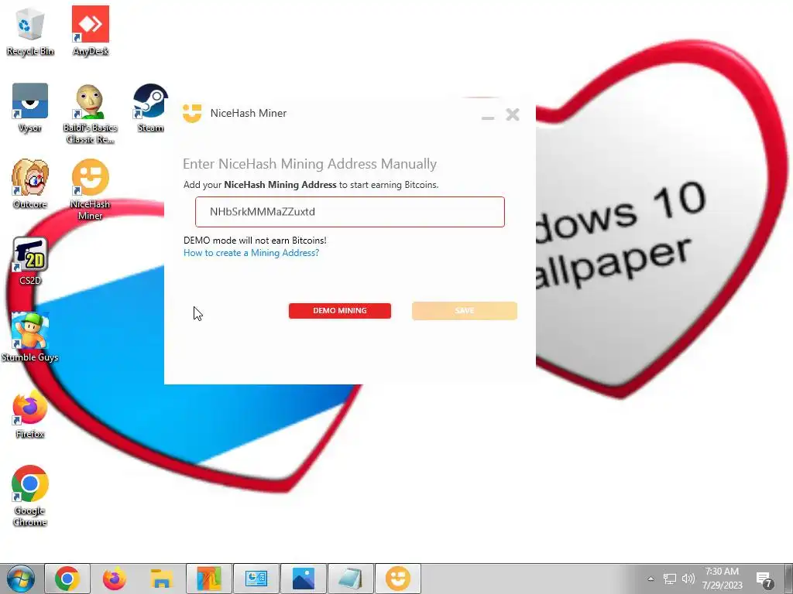Click the DEMO MINING button
Image resolution: width=793 pixels, height=594 pixels.
[x=340, y=311]
